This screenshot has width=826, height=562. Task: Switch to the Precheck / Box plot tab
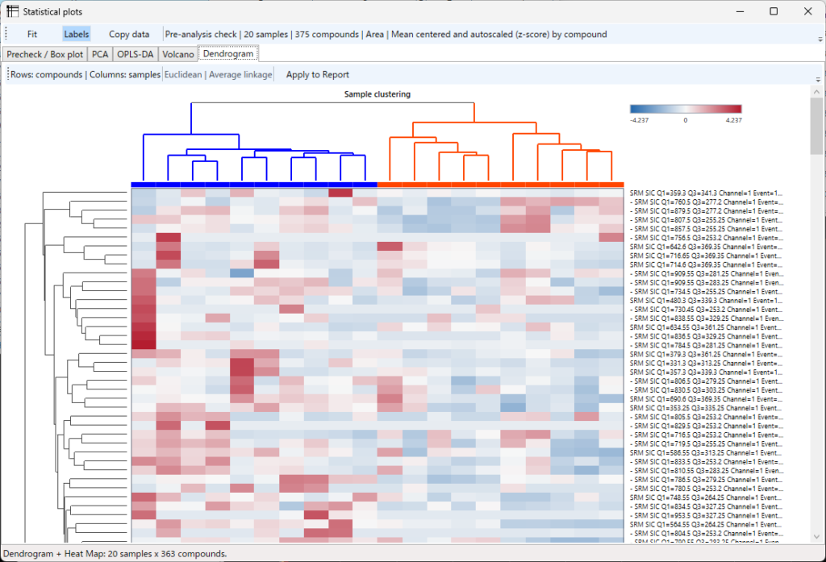45,54
